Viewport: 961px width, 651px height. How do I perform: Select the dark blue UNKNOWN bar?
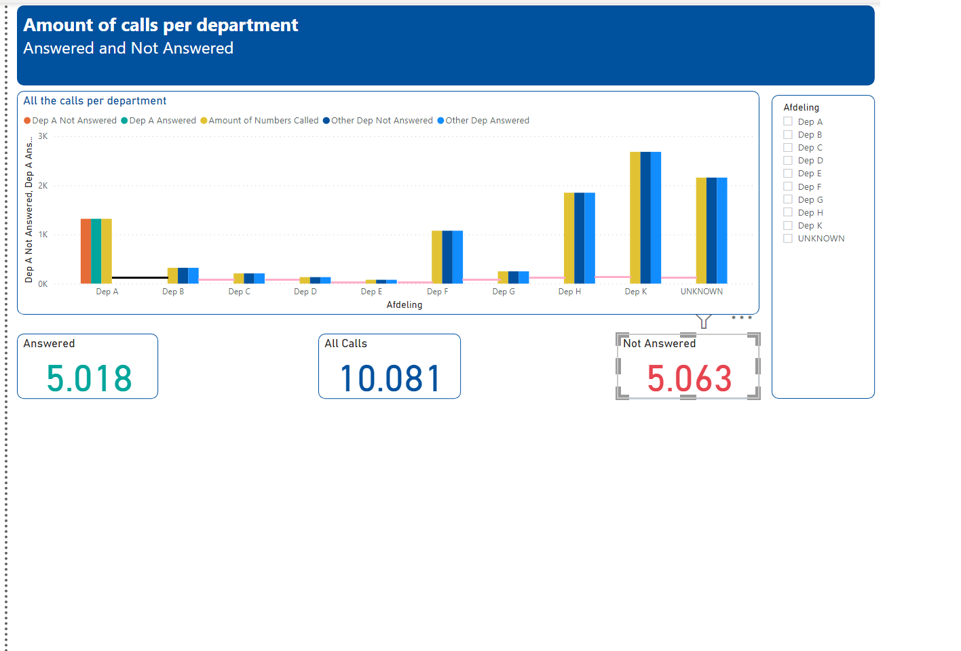(x=711, y=231)
